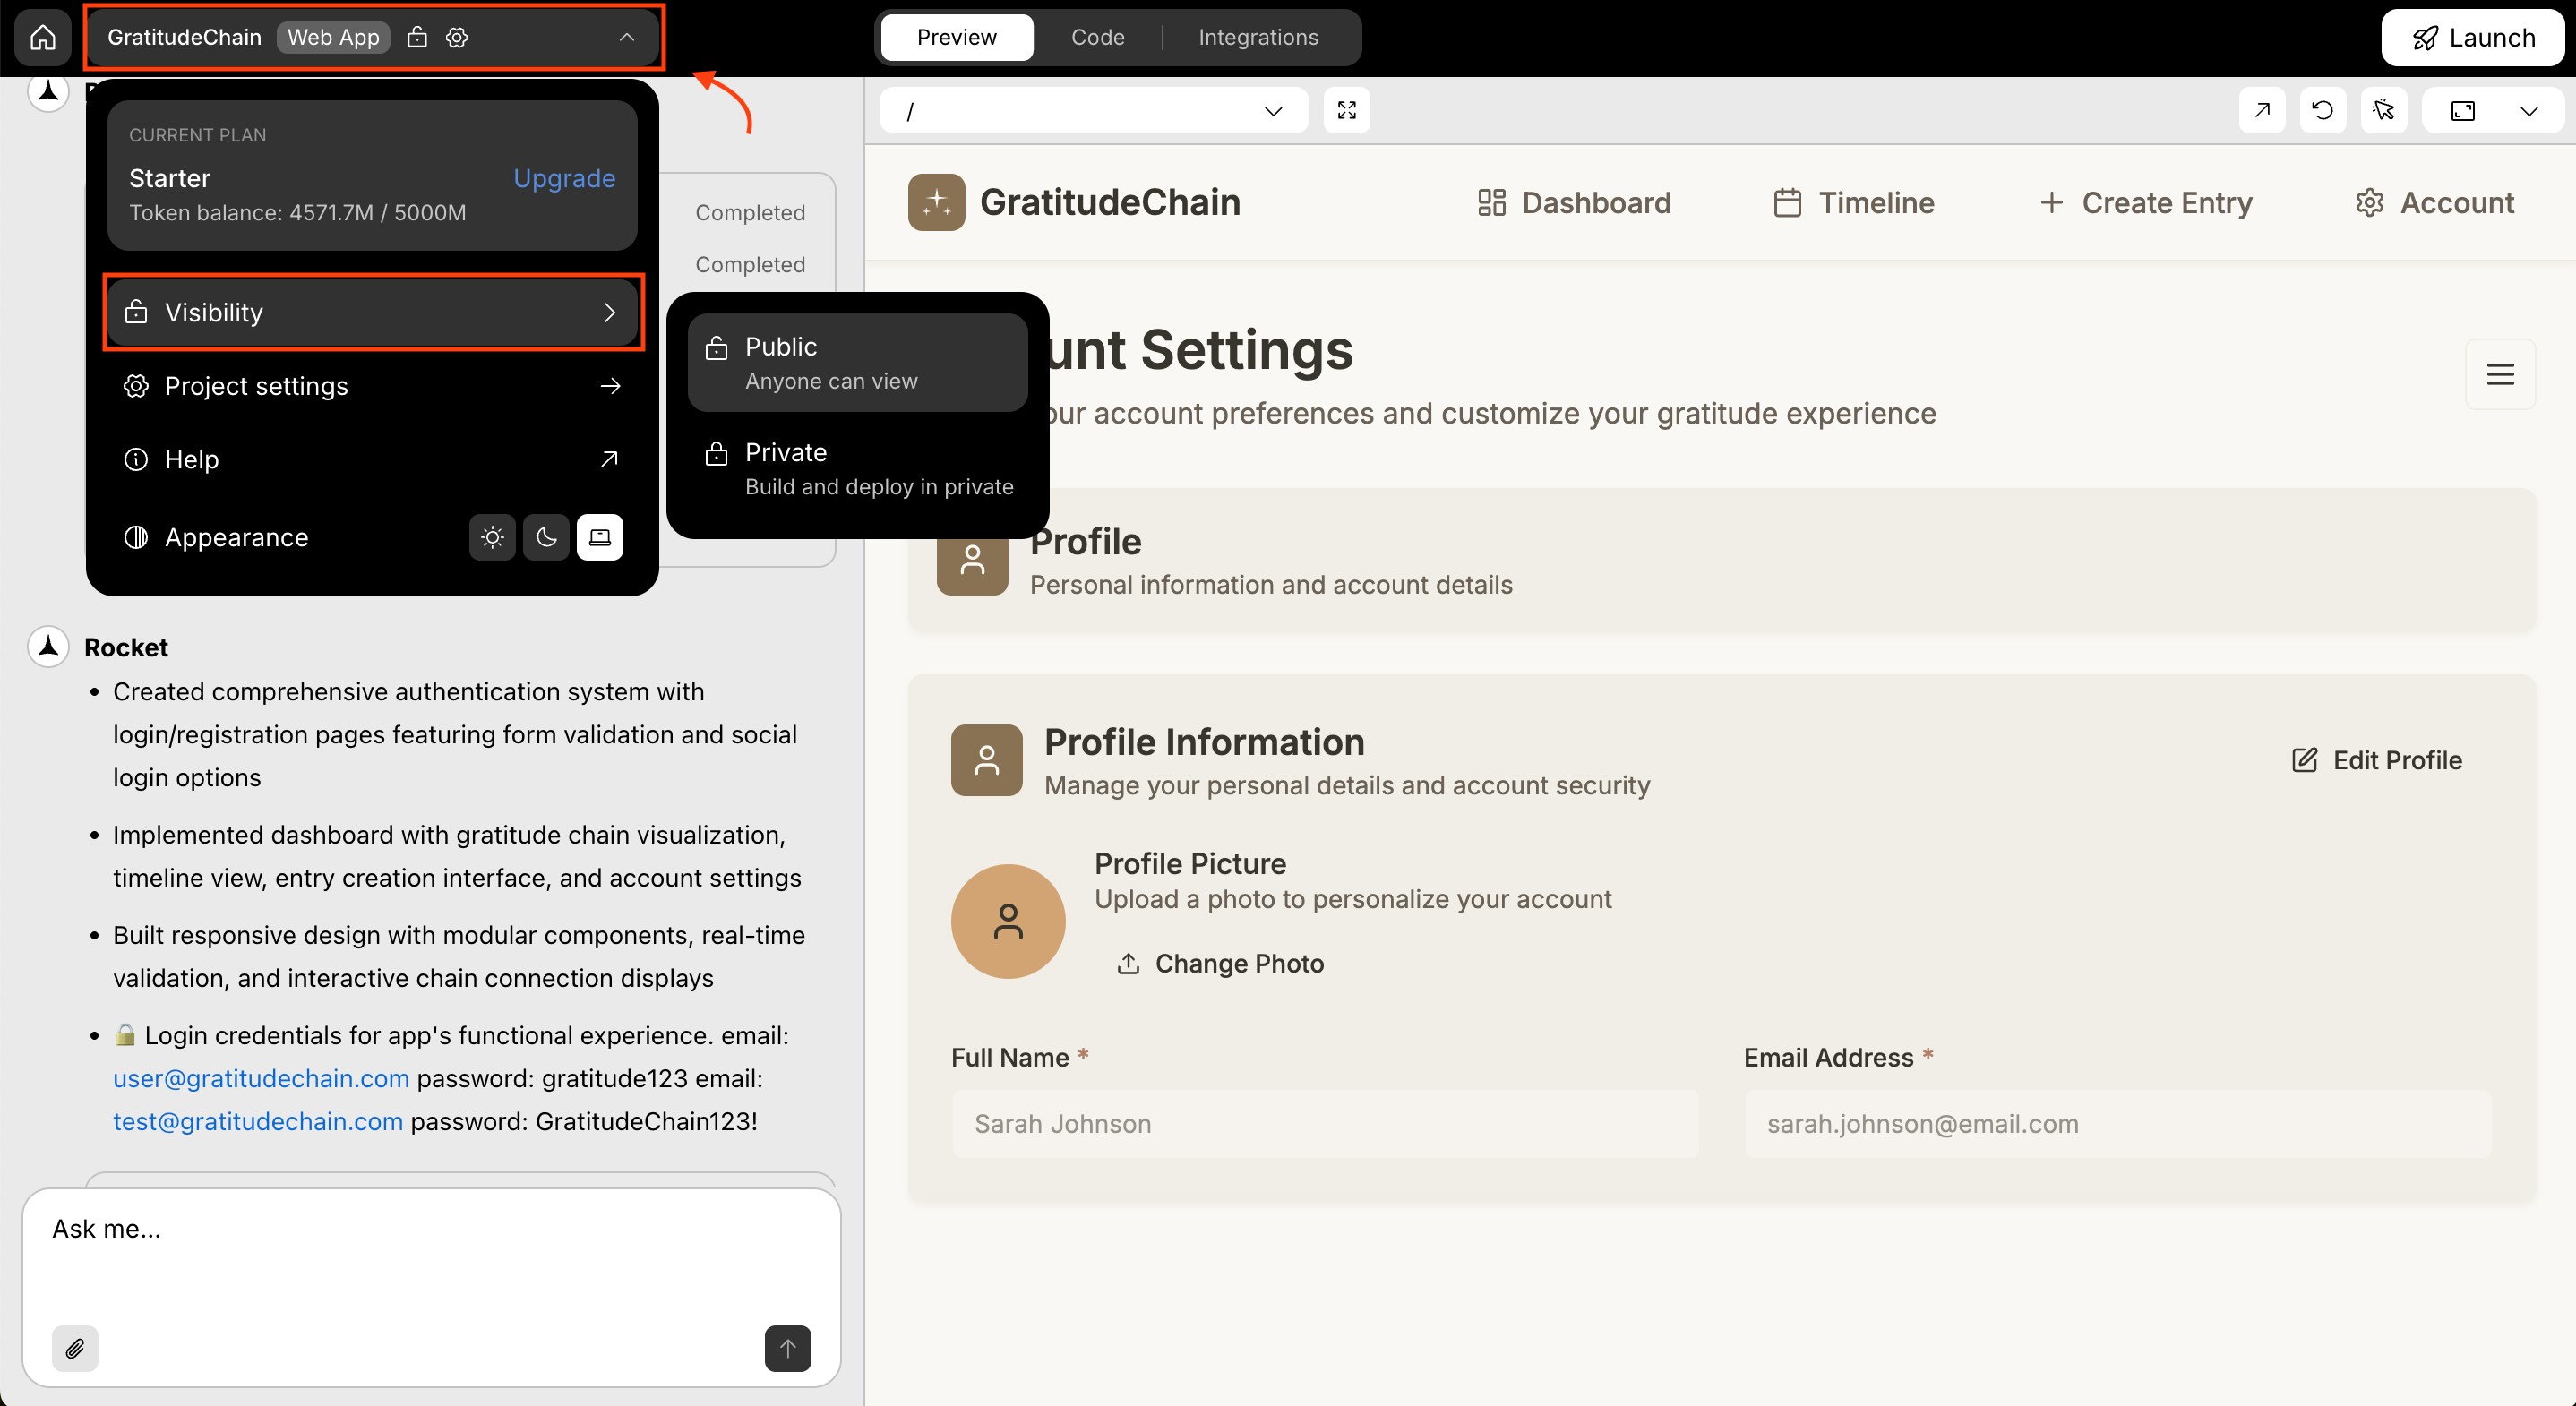2576x1406 pixels.
Task: Open project settings gear beside Web App badge
Action: click(456, 37)
